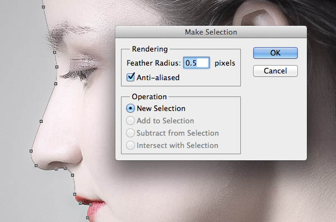Click the Feather Radius value field
The image size is (336, 222).
[197, 63]
